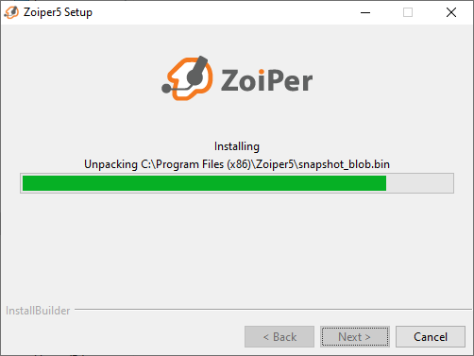Click the snapshot_blob.bin filename text
Screen dimensions: 474x356
344,164
